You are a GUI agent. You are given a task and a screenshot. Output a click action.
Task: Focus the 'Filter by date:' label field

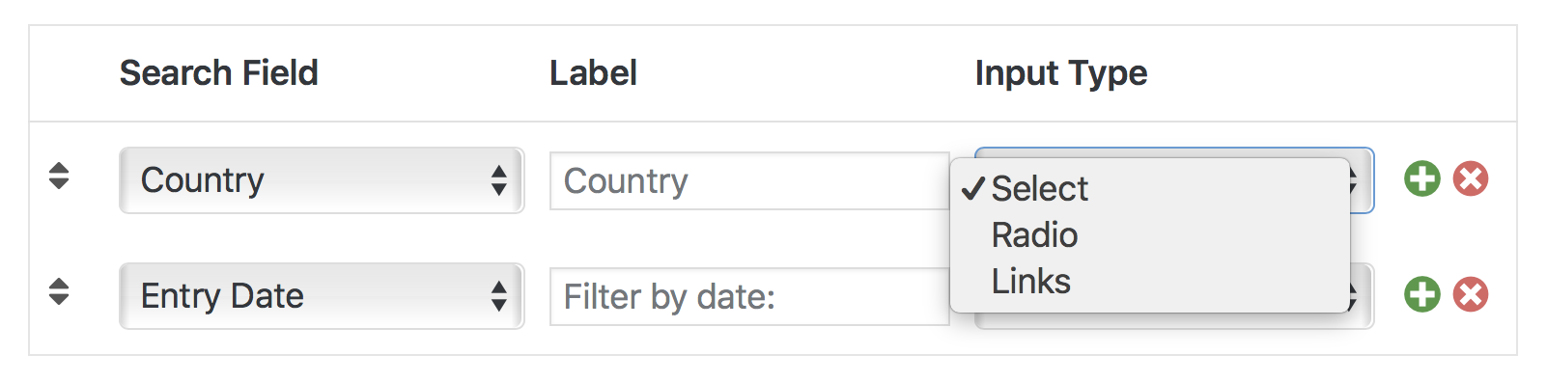tap(749, 297)
